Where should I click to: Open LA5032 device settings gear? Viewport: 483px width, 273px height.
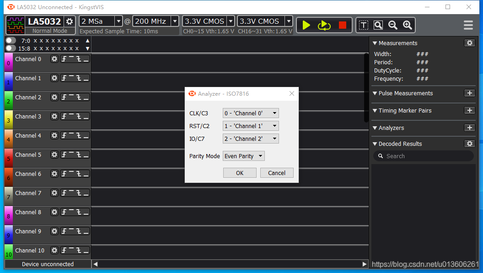(x=70, y=21)
